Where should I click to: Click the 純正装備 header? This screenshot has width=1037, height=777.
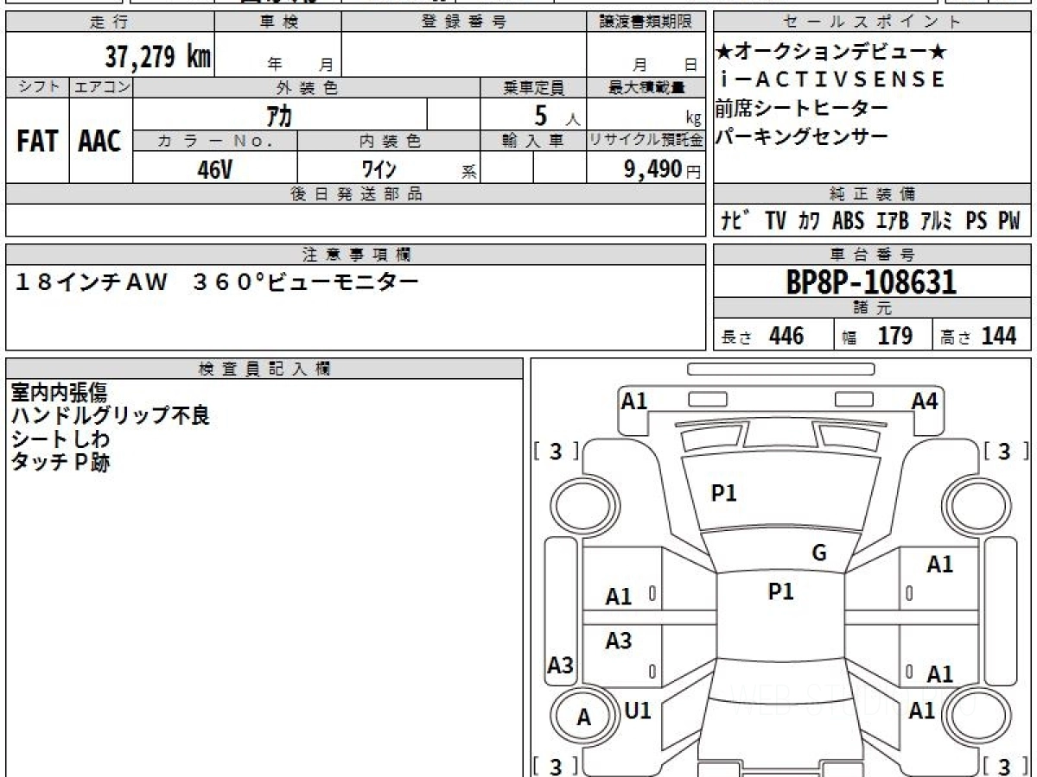point(873,193)
